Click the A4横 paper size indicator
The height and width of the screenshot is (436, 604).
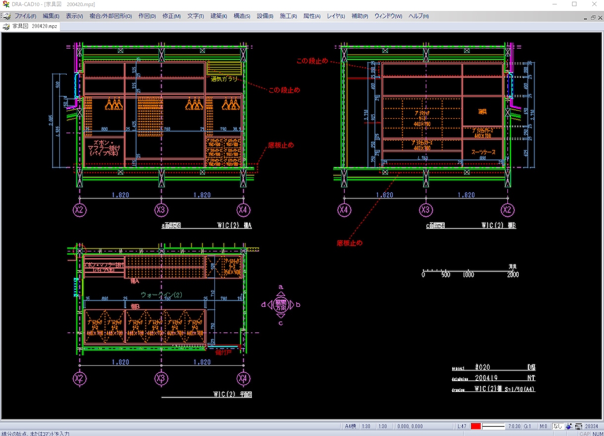click(x=351, y=426)
